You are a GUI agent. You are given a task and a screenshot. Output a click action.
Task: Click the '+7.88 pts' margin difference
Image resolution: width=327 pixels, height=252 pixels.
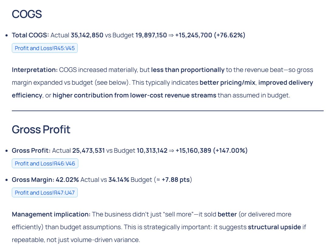pos(175,180)
